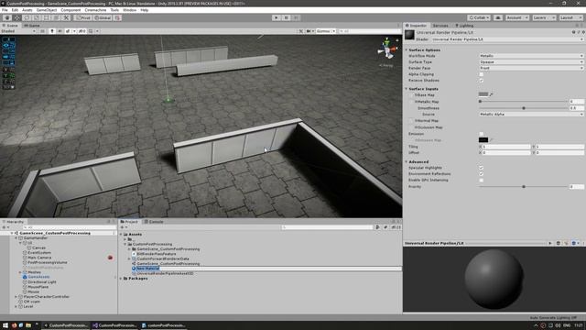
Task: Open the smoothness Source dropdown
Action: tap(531, 114)
